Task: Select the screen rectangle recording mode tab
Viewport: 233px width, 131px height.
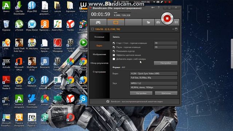Action: pos(116,22)
